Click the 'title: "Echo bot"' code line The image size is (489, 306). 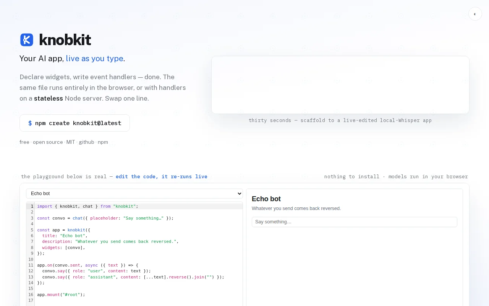(x=65, y=236)
